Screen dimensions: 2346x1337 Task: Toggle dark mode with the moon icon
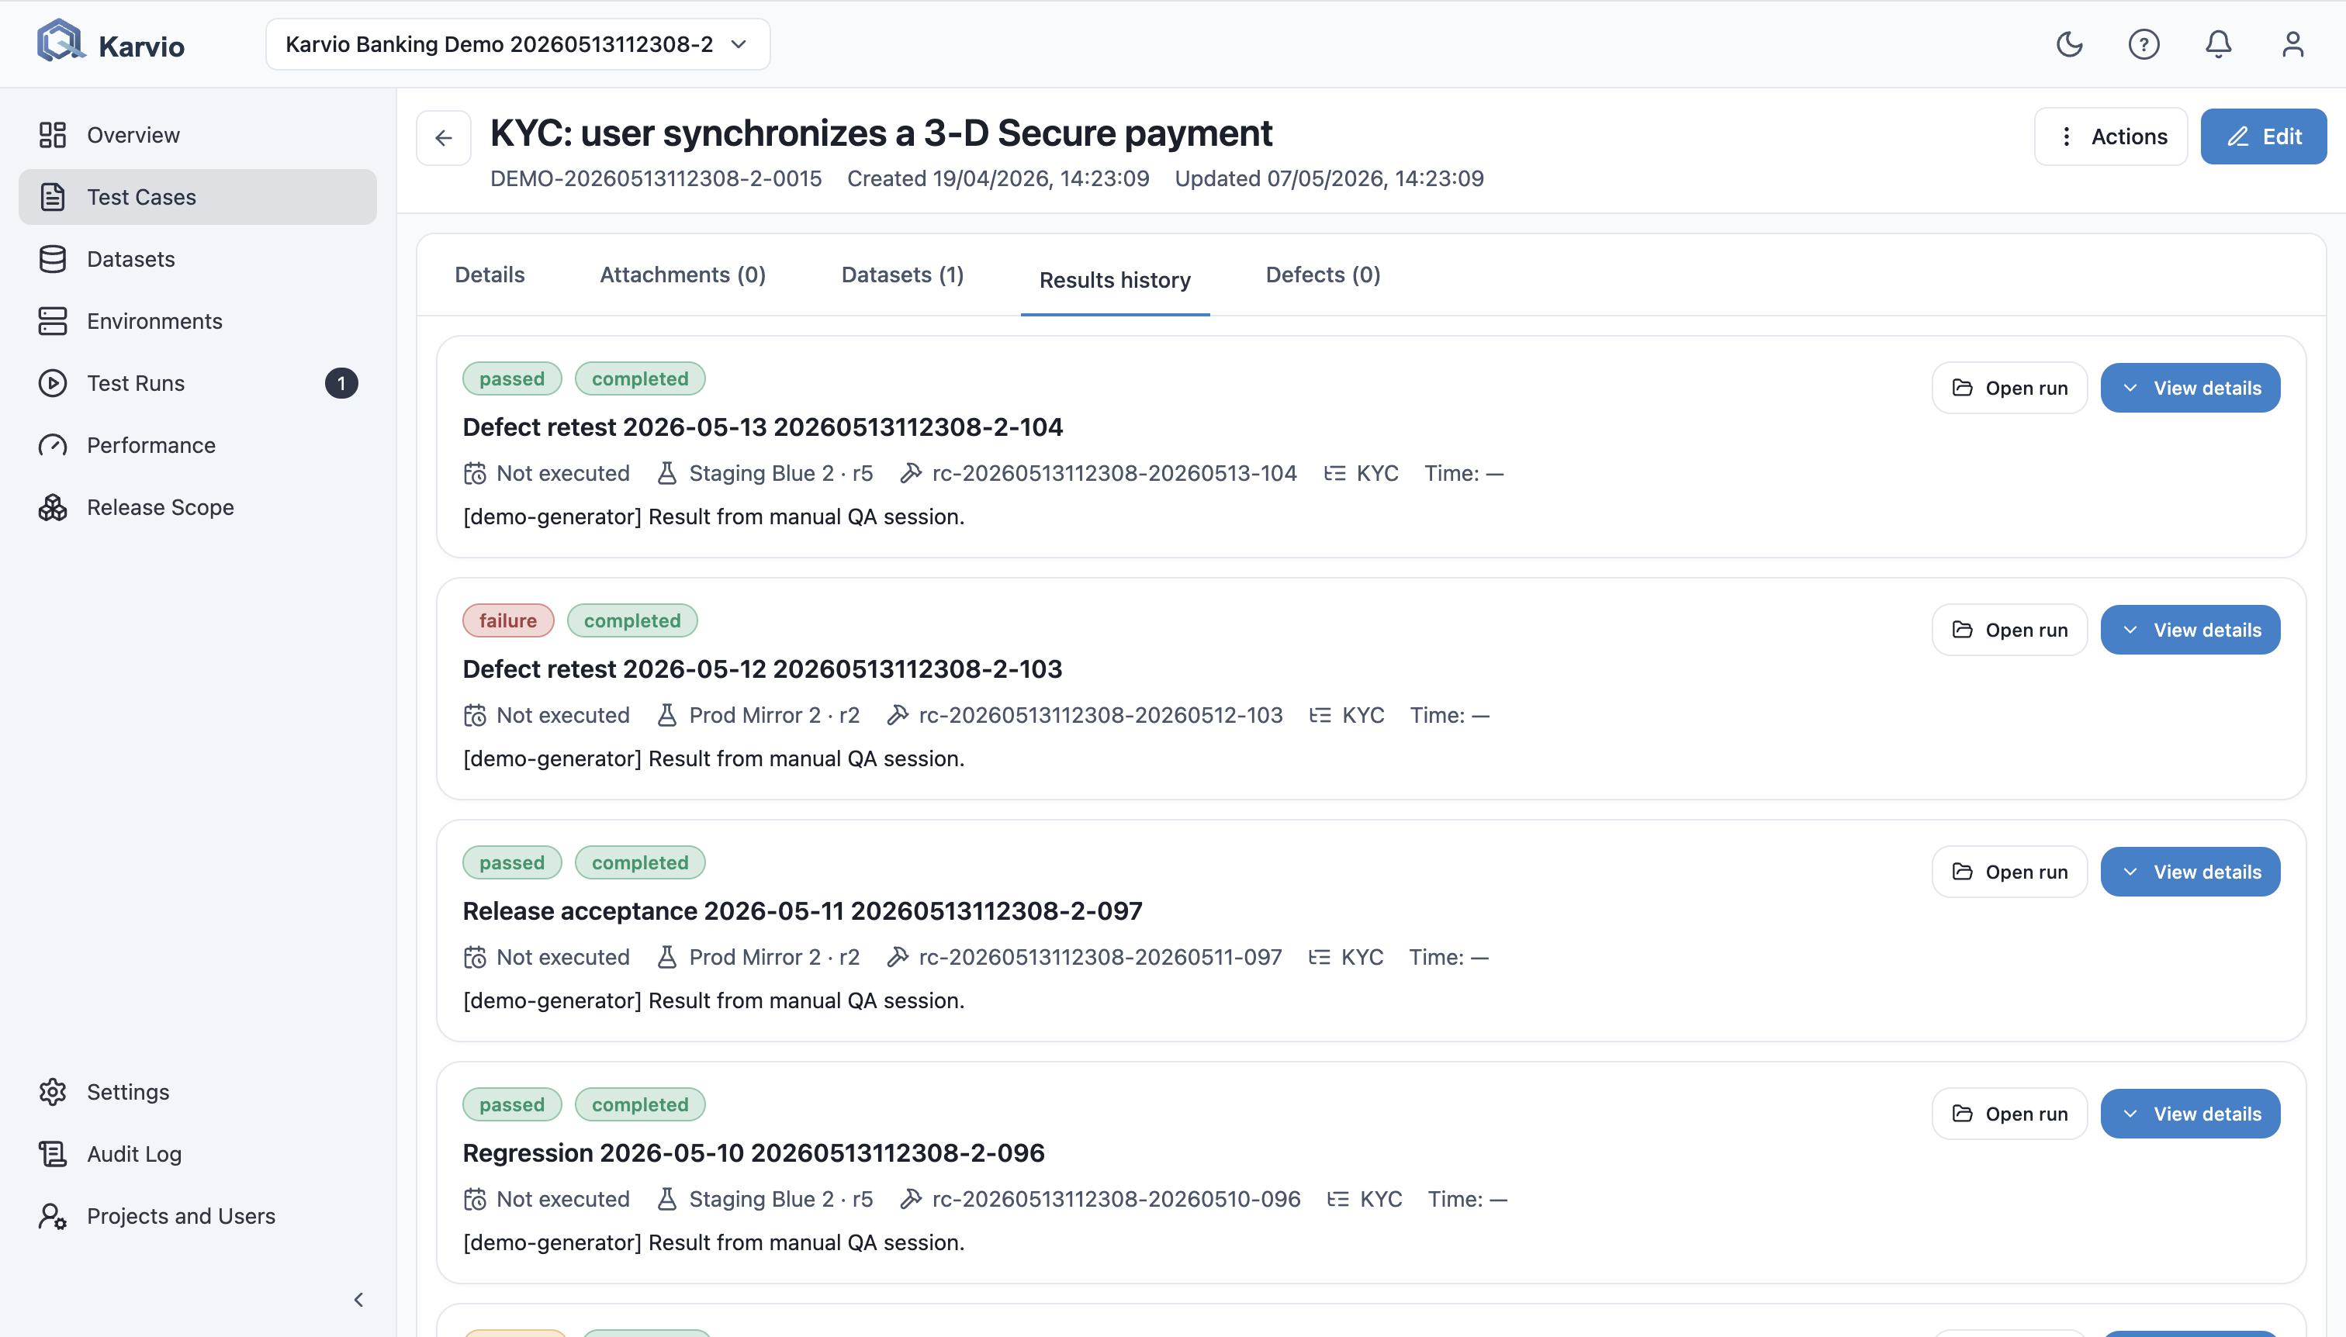click(x=2068, y=44)
